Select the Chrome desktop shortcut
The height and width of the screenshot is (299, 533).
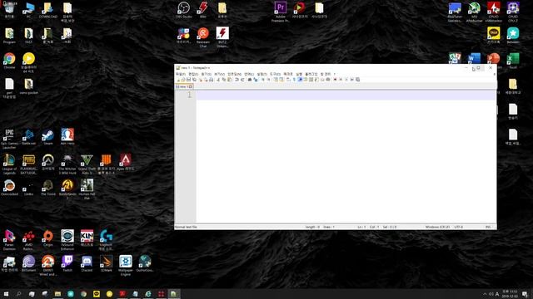[x=9, y=61]
